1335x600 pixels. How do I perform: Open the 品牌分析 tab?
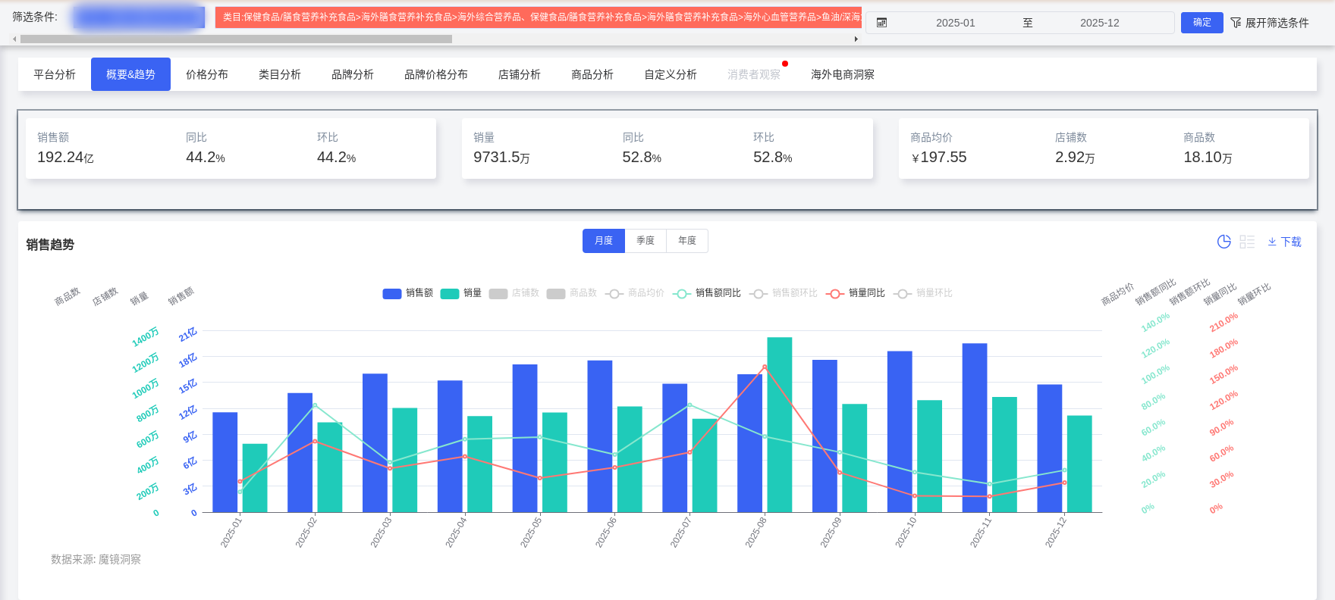tap(353, 74)
